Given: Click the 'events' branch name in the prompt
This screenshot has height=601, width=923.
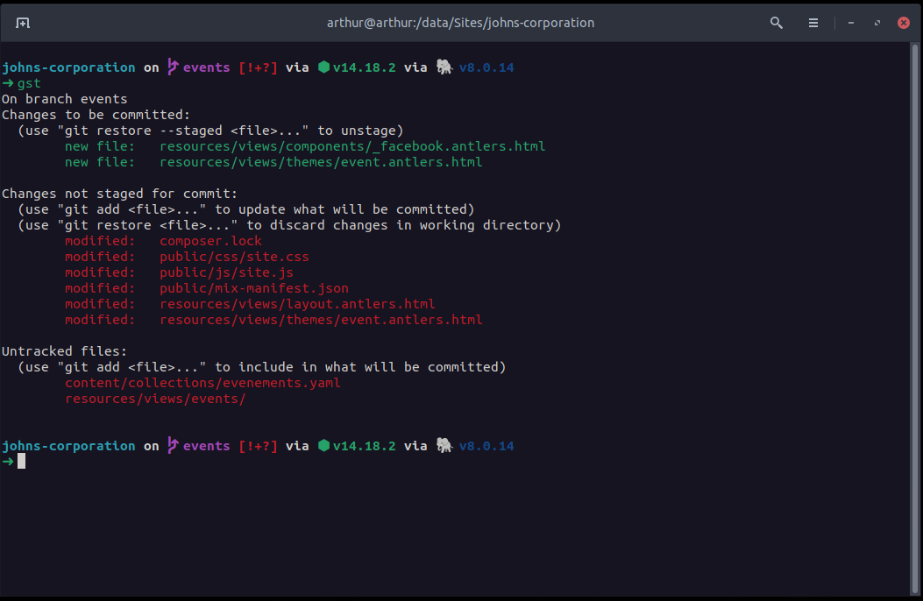Looking at the screenshot, I should (x=205, y=67).
